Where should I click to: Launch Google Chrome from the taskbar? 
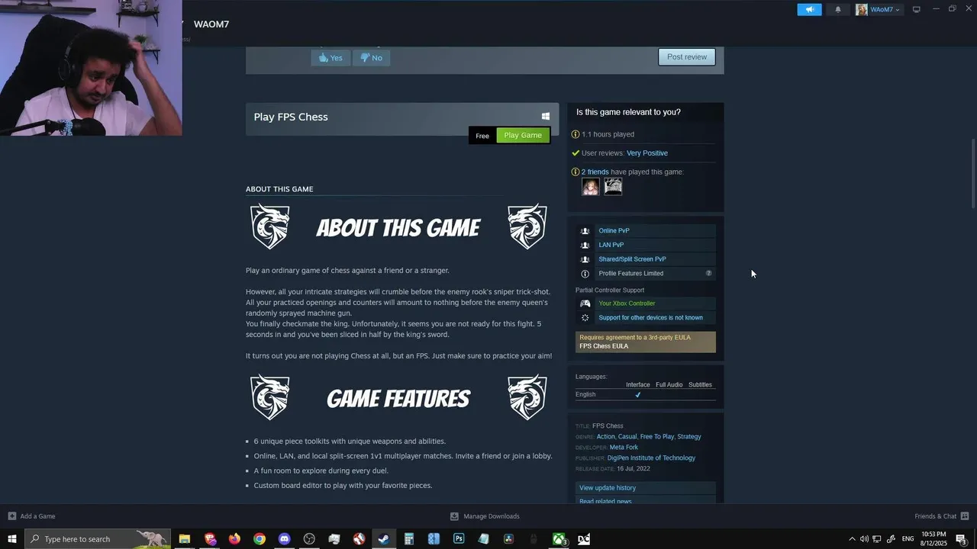260,539
